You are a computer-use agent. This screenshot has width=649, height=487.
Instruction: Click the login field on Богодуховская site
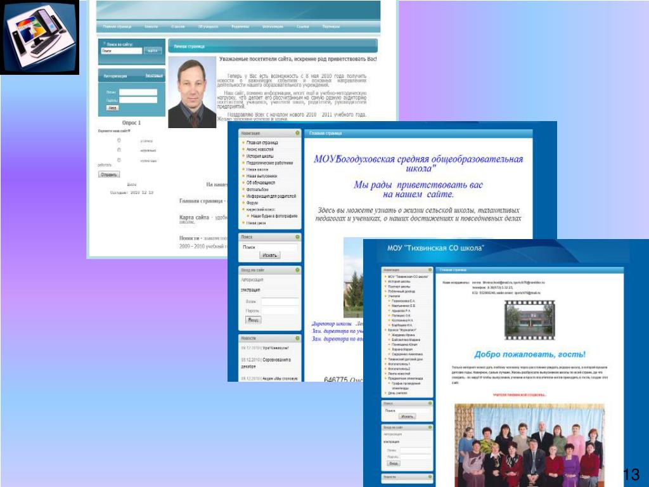pyautogui.click(x=280, y=301)
